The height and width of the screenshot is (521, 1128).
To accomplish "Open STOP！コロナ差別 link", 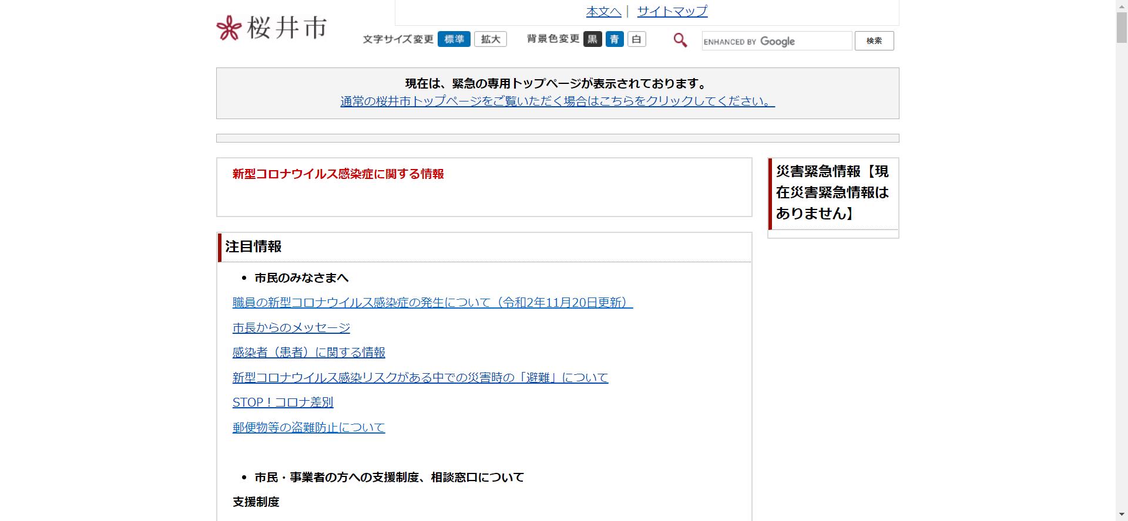I will coord(283,402).
